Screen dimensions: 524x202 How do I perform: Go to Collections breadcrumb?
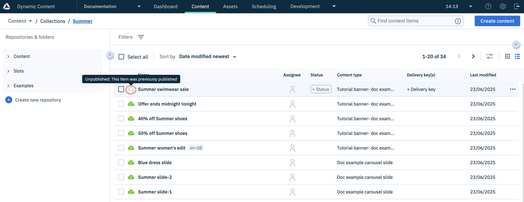[53, 21]
